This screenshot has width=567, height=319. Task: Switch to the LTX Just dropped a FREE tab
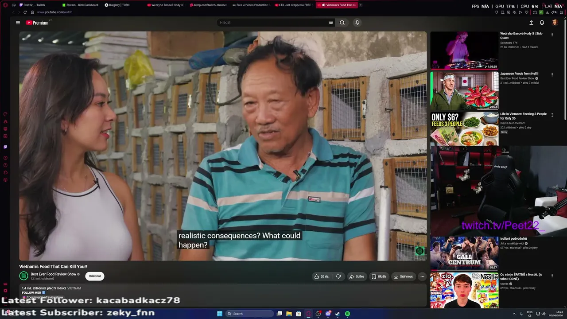tap(293, 5)
